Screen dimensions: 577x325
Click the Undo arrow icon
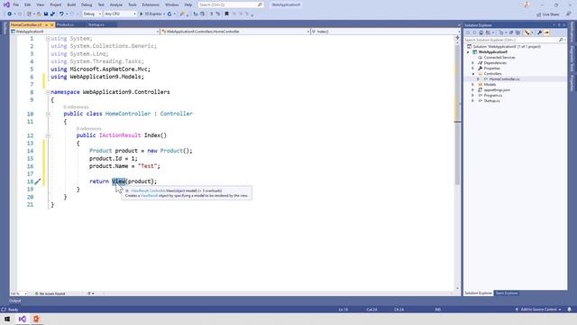[x=61, y=14]
